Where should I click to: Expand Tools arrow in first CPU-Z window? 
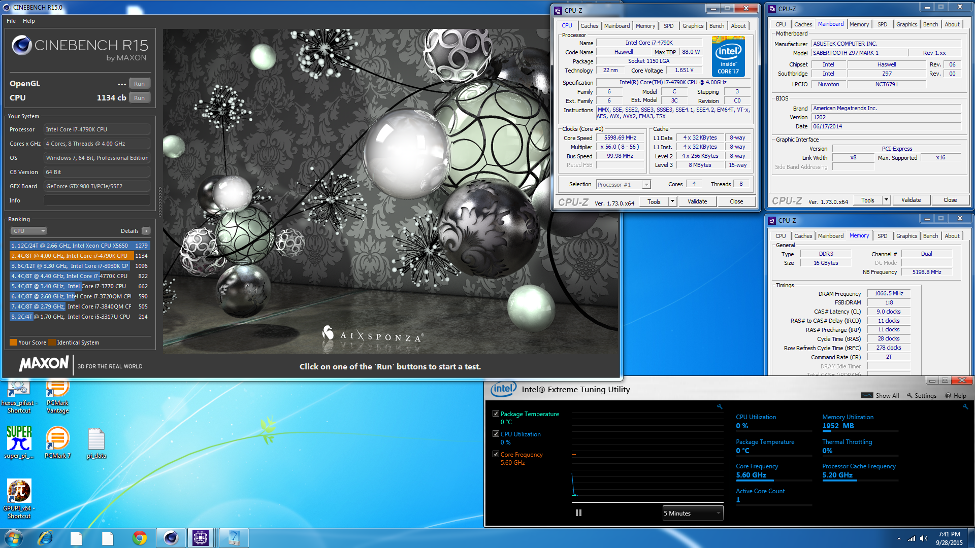(672, 201)
